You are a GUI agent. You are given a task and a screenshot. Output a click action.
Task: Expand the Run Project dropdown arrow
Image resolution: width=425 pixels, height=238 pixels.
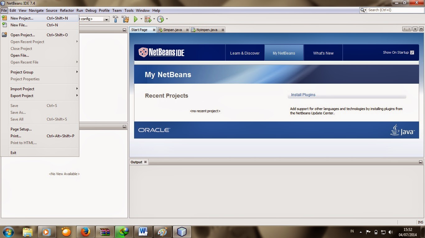click(141, 19)
